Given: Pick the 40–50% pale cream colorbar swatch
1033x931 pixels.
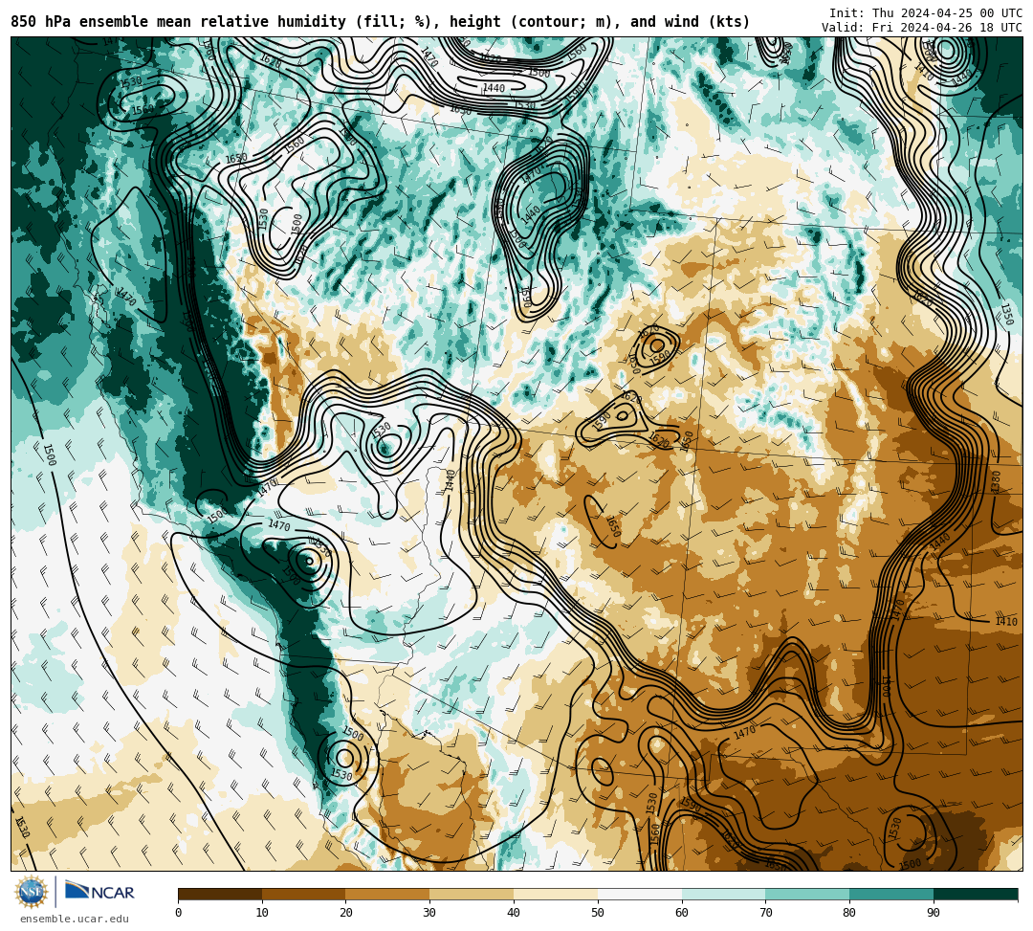Looking at the screenshot, I should click(x=556, y=894).
